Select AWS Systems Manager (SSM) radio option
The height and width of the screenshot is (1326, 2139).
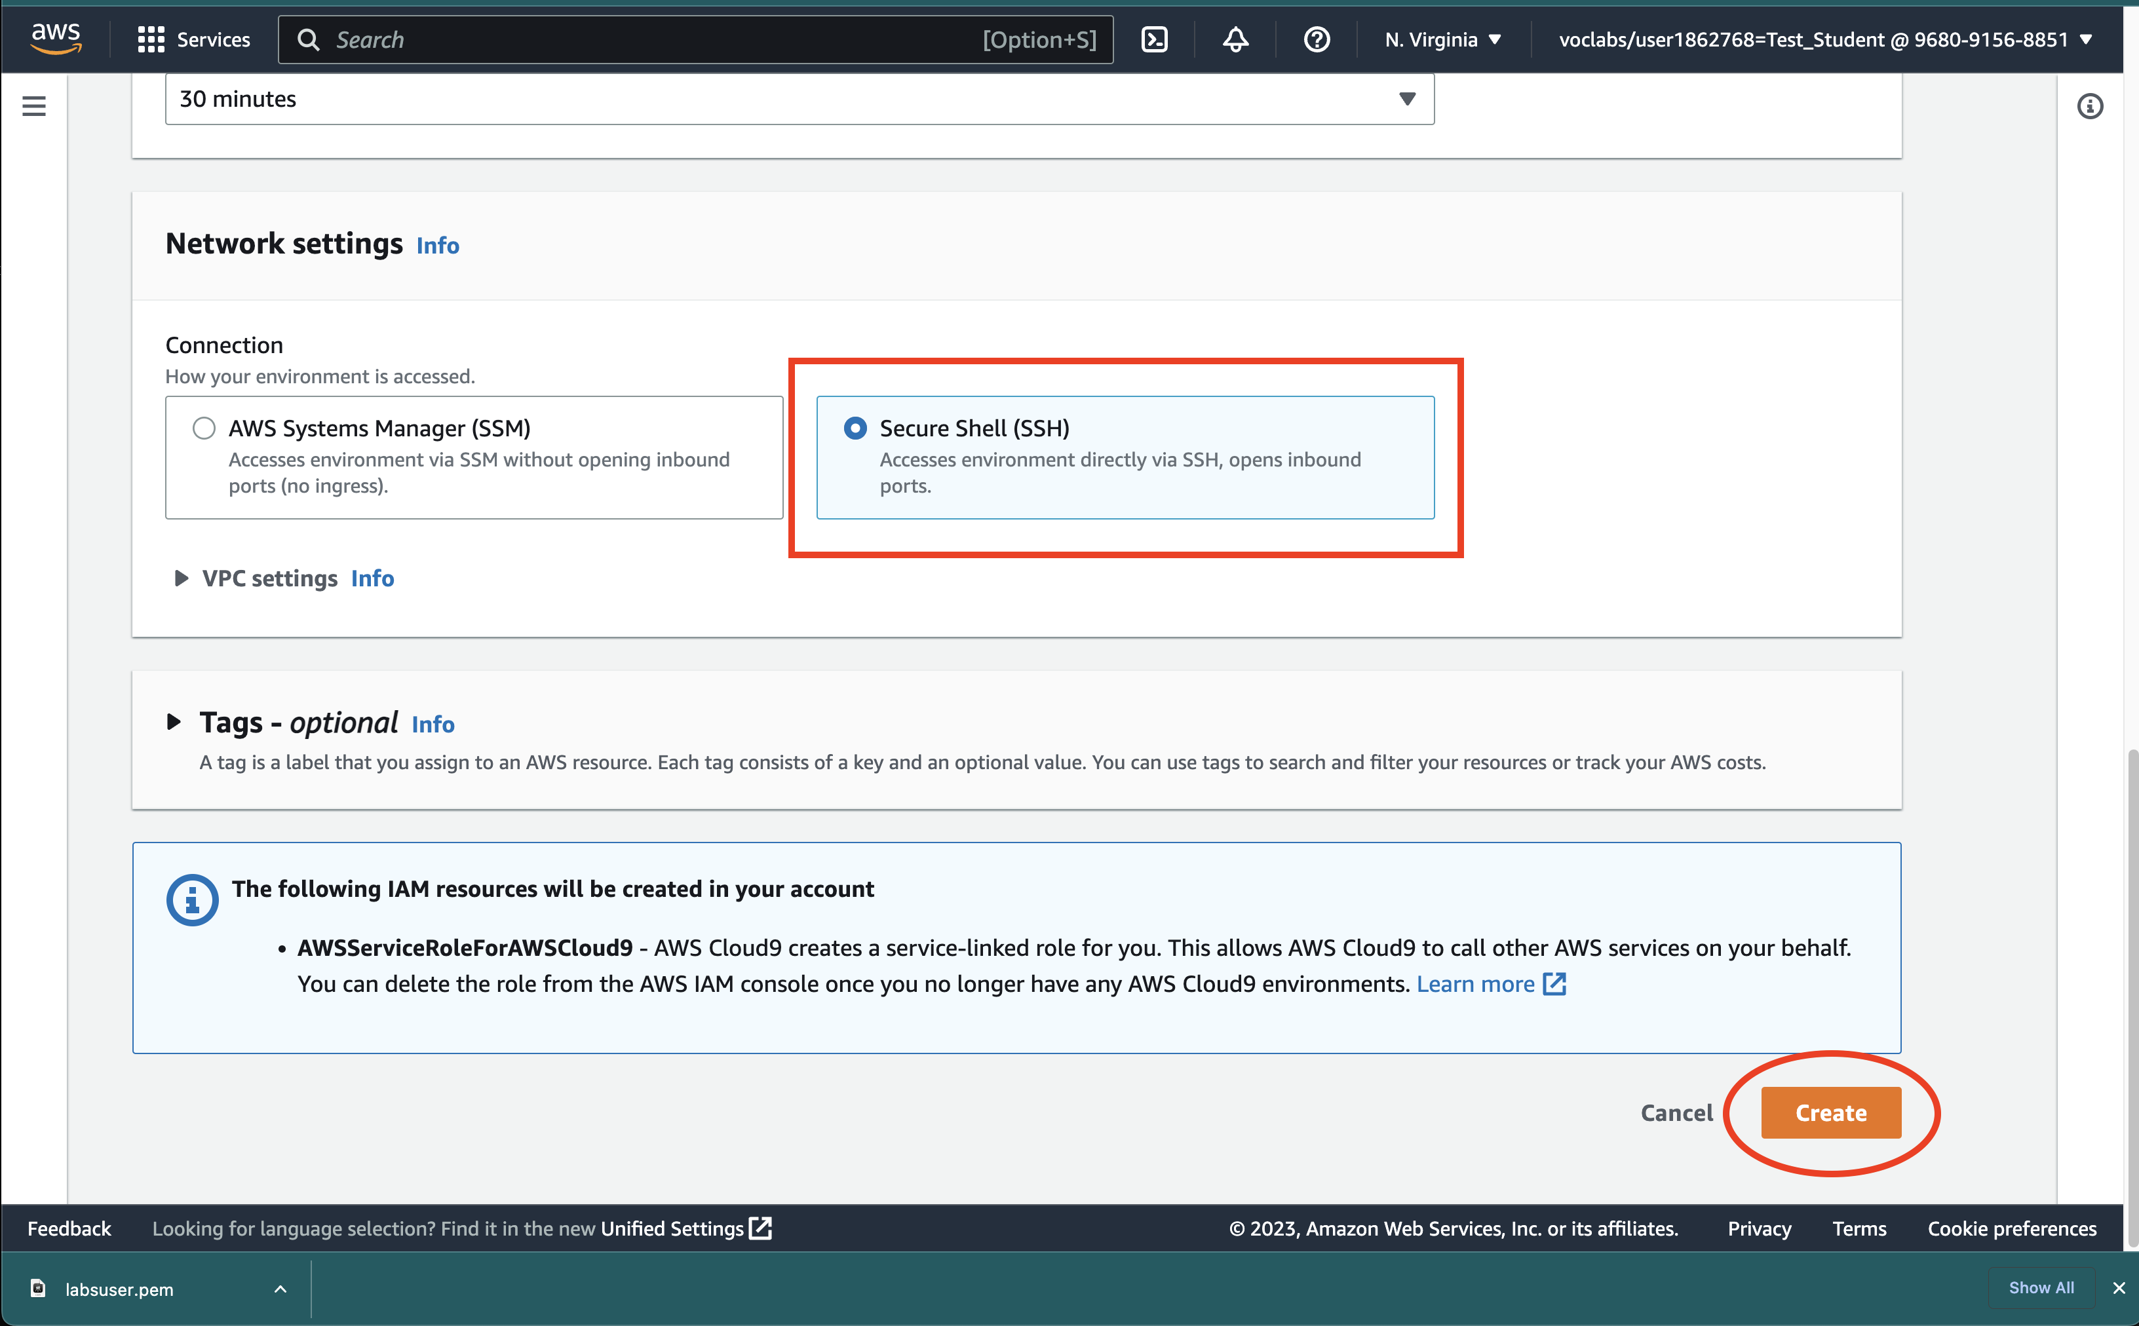click(204, 428)
